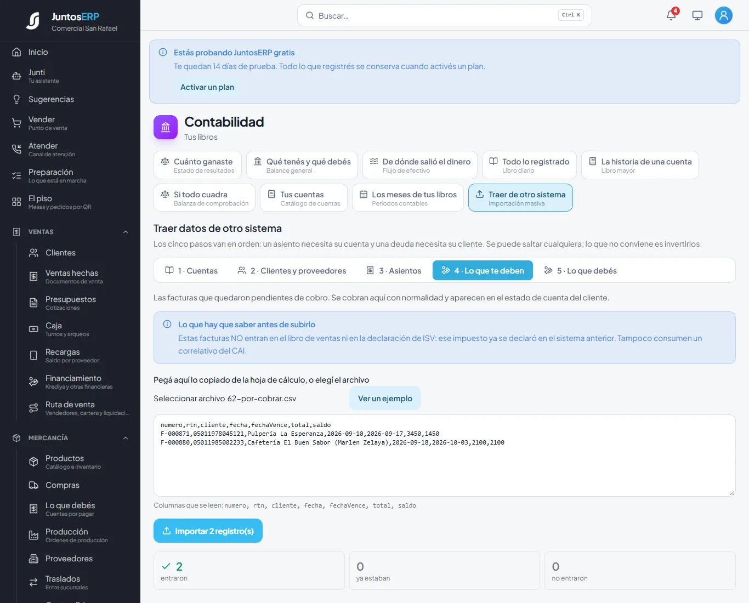Click the Traslados arrows icon
This screenshot has height=603, width=749.
tap(33, 582)
